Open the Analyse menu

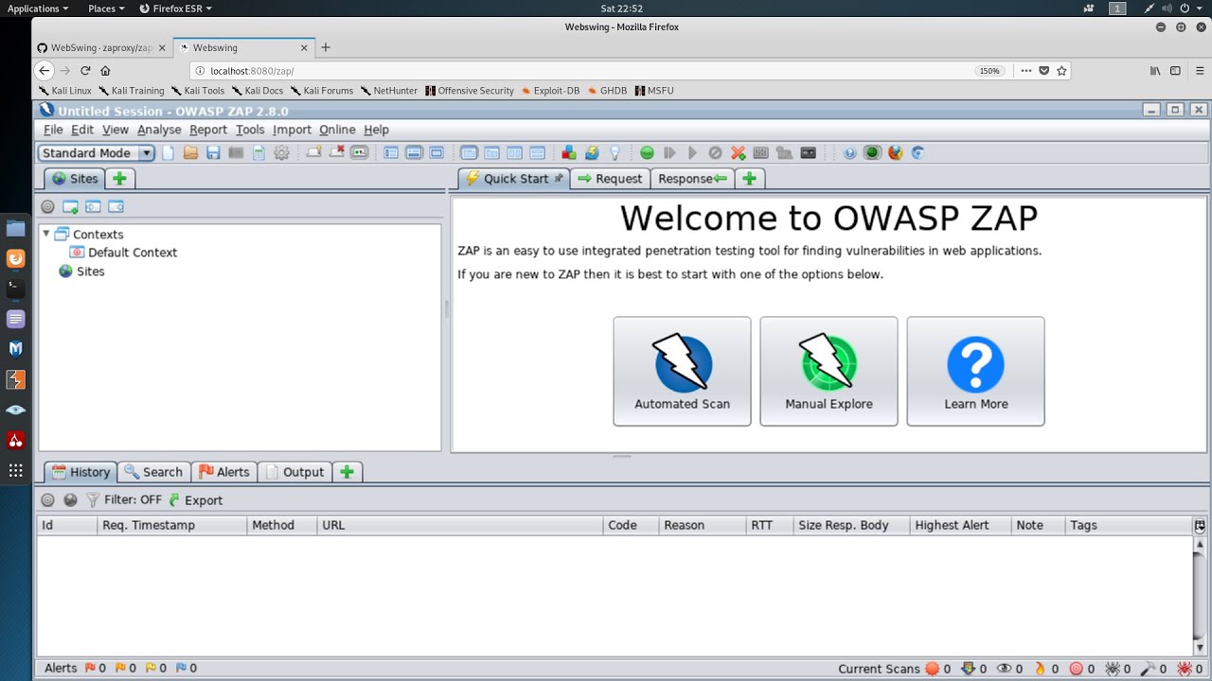pyautogui.click(x=159, y=130)
